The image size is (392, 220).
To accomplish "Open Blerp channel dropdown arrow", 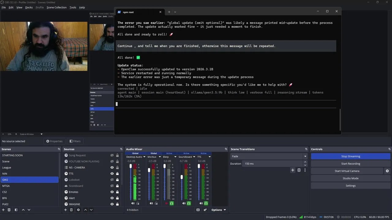I will [x=175, y=157].
